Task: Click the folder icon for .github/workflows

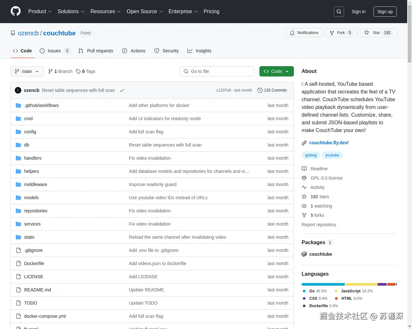Action: click(x=18, y=105)
